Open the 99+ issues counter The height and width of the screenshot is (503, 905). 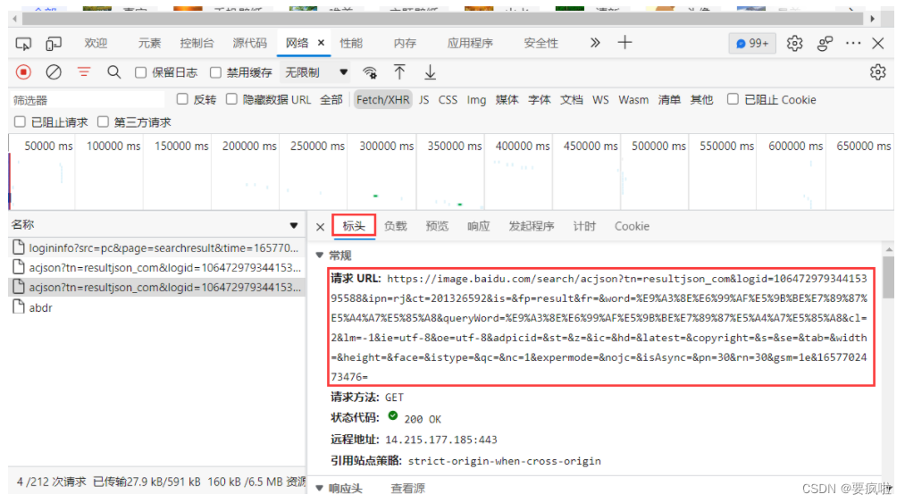click(752, 43)
